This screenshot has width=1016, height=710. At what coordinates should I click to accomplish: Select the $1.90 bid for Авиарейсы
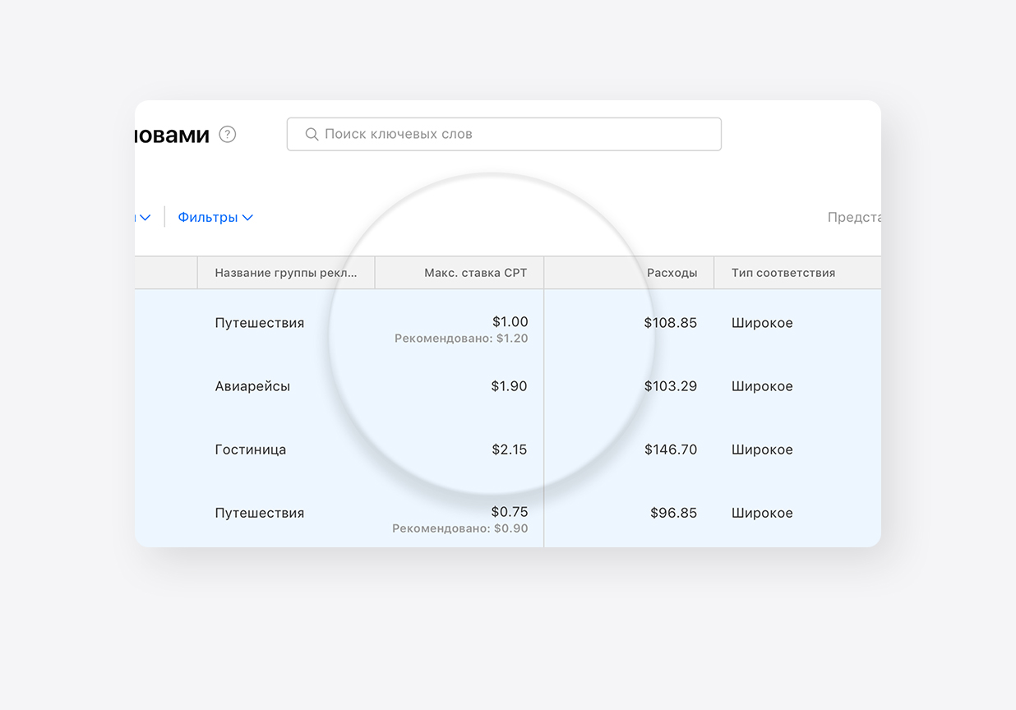pyautogui.click(x=509, y=386)
